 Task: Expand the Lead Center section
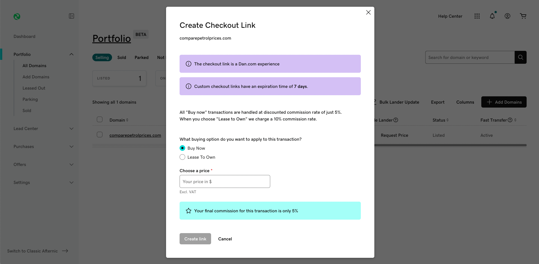coord(71,128)
